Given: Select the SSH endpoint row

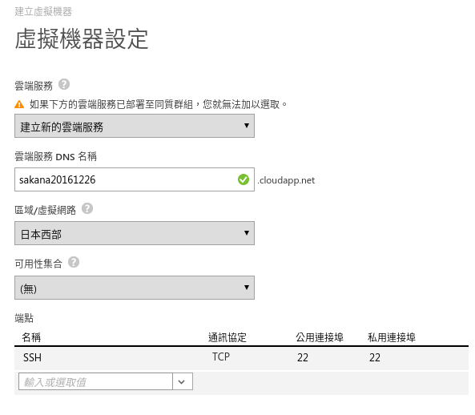Looking at the screenshot, I should tap(241, 358).
